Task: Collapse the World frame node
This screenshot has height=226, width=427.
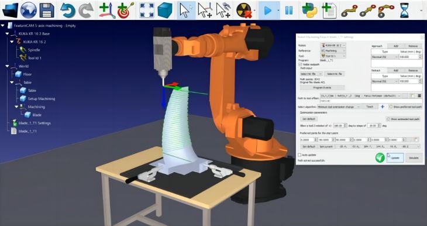Action: pos(7,66)
